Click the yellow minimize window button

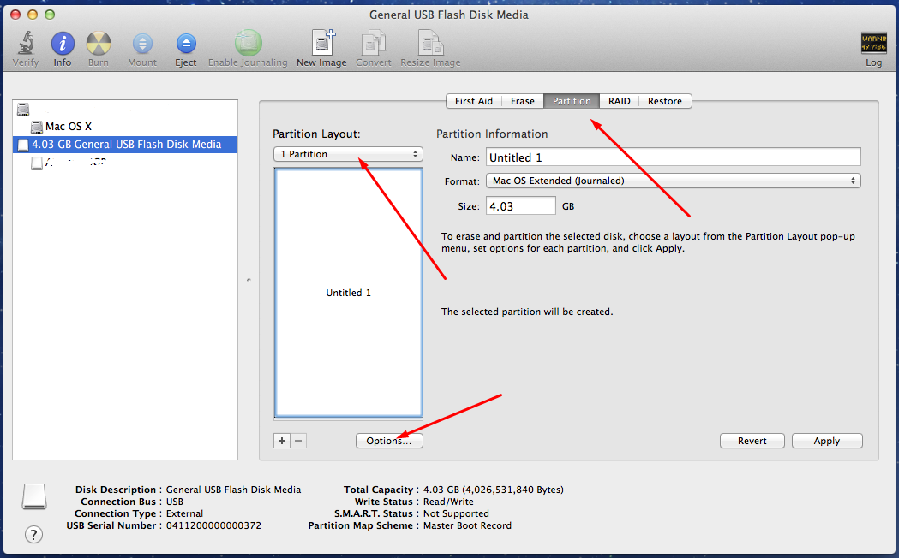pyautogui.click(x=33, y=15)
